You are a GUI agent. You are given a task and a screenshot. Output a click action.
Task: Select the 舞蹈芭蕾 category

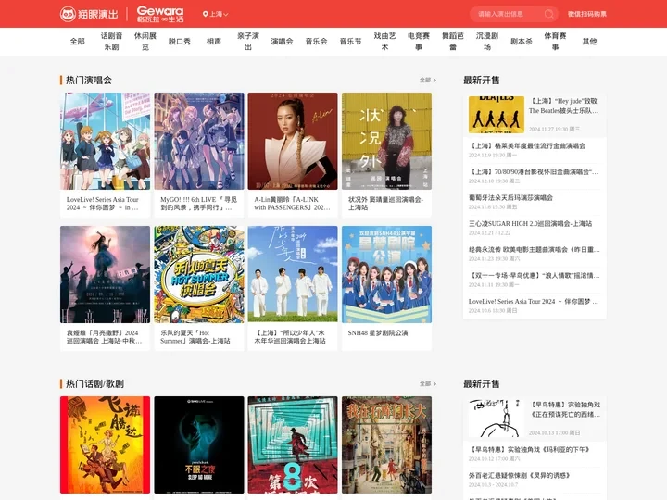pos(453,42)
